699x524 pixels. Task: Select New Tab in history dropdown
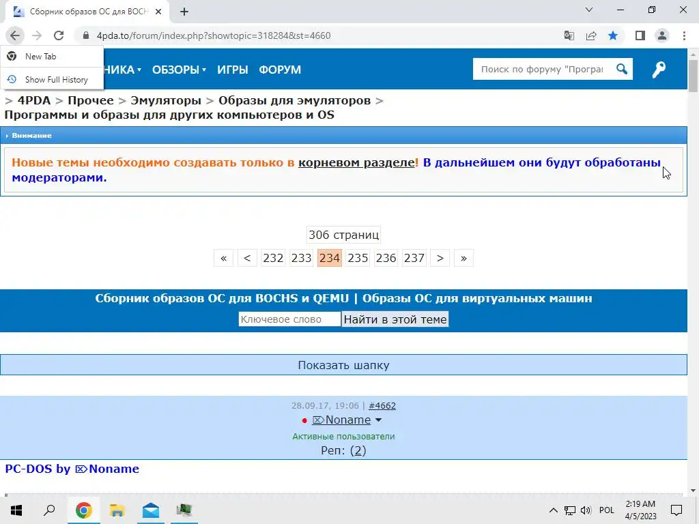(52, 57)
